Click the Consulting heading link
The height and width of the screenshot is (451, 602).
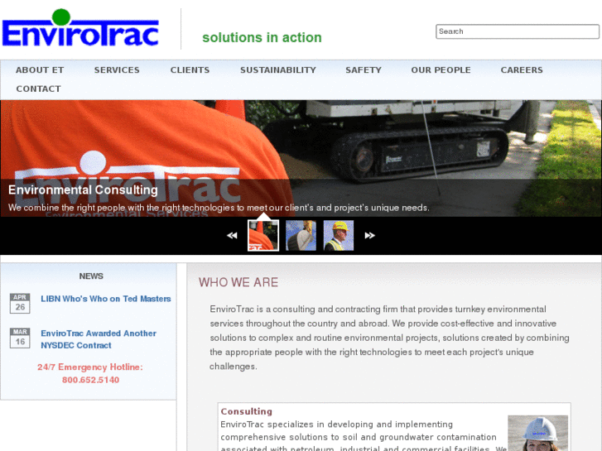[x=247, y=411]
